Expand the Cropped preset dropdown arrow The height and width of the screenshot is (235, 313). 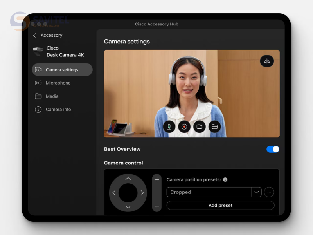[257, 192]
